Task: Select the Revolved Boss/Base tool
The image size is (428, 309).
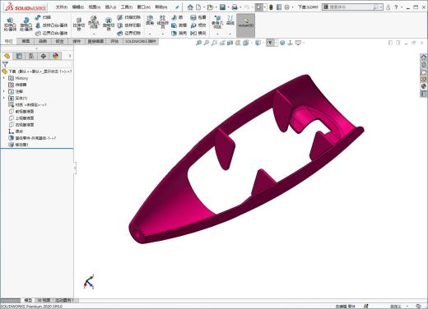Action: click(26, 24)
